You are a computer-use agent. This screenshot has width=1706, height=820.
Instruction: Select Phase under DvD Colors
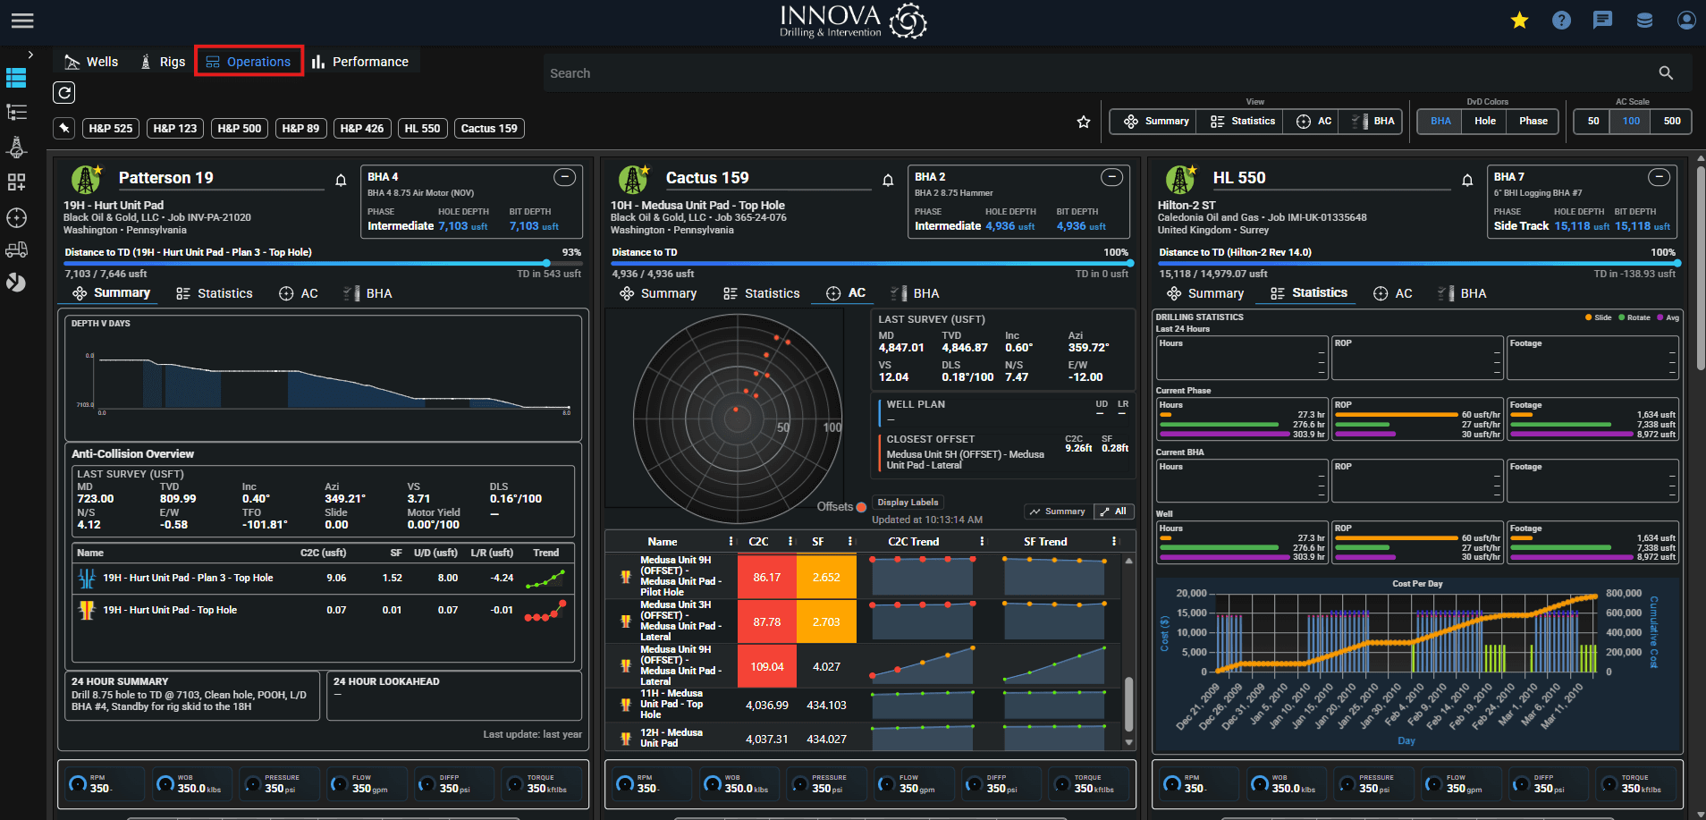1533,121
